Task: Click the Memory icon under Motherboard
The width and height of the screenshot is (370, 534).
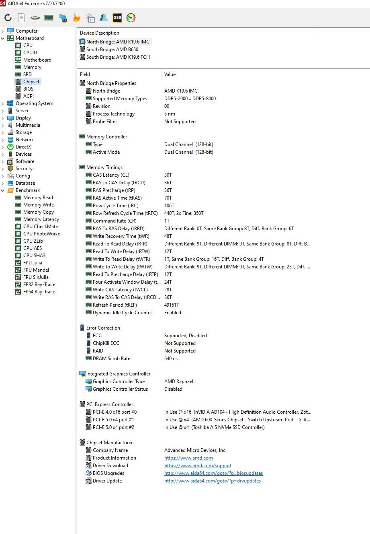Action: (18, 67)
